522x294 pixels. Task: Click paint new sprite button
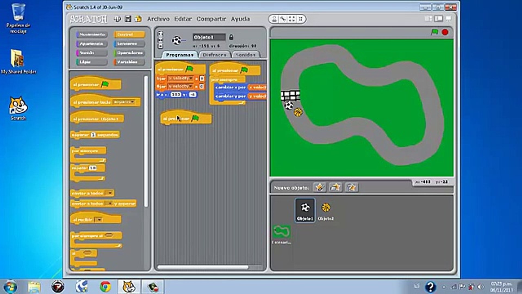pos(319,187)
